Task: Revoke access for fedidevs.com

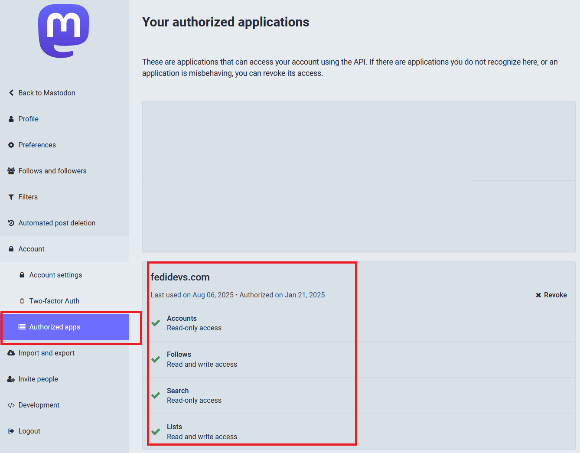Action: tap(551, 295)
